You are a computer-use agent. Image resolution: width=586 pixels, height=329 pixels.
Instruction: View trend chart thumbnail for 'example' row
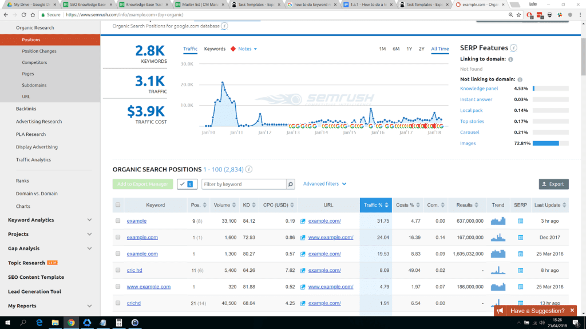(498, 221)
